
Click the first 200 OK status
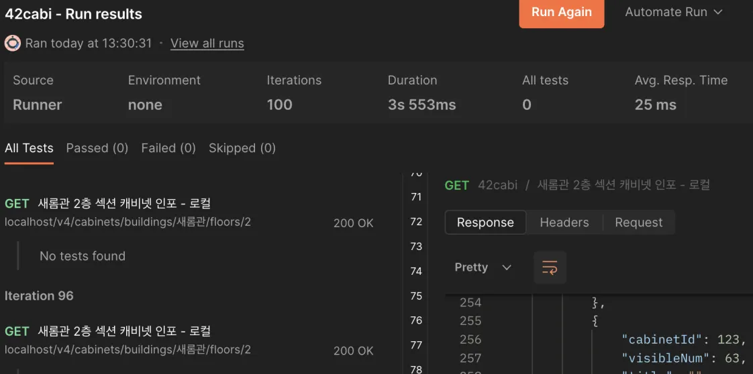point(353,223)
